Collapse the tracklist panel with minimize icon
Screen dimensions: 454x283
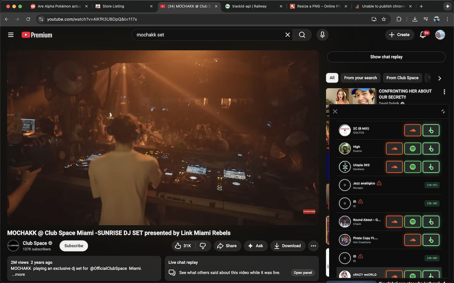point(443,111)
